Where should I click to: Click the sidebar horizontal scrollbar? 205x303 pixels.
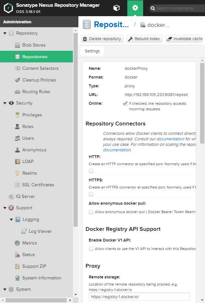pyautogui.click(x=36, y=300)
